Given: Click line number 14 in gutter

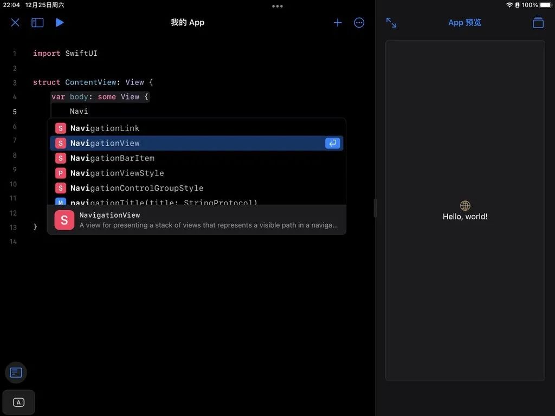Looking at the screenshot, I should [13, 242].
